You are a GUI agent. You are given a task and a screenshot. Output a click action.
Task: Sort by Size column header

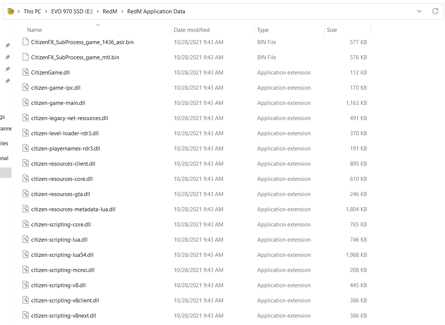pyautogui.click(x=332, y=30)
